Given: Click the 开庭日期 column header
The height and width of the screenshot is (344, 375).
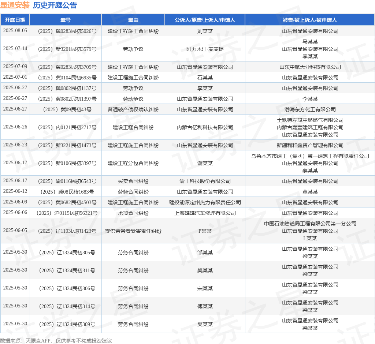Looking at the screenshot, I should [15, 20].
